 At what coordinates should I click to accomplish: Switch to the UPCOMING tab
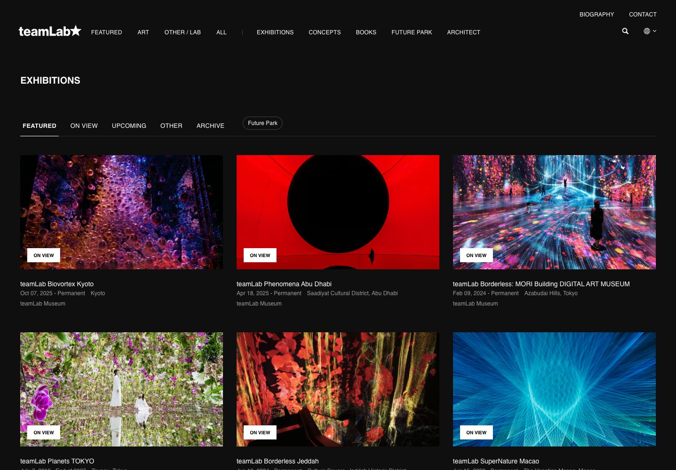[129, 126]
